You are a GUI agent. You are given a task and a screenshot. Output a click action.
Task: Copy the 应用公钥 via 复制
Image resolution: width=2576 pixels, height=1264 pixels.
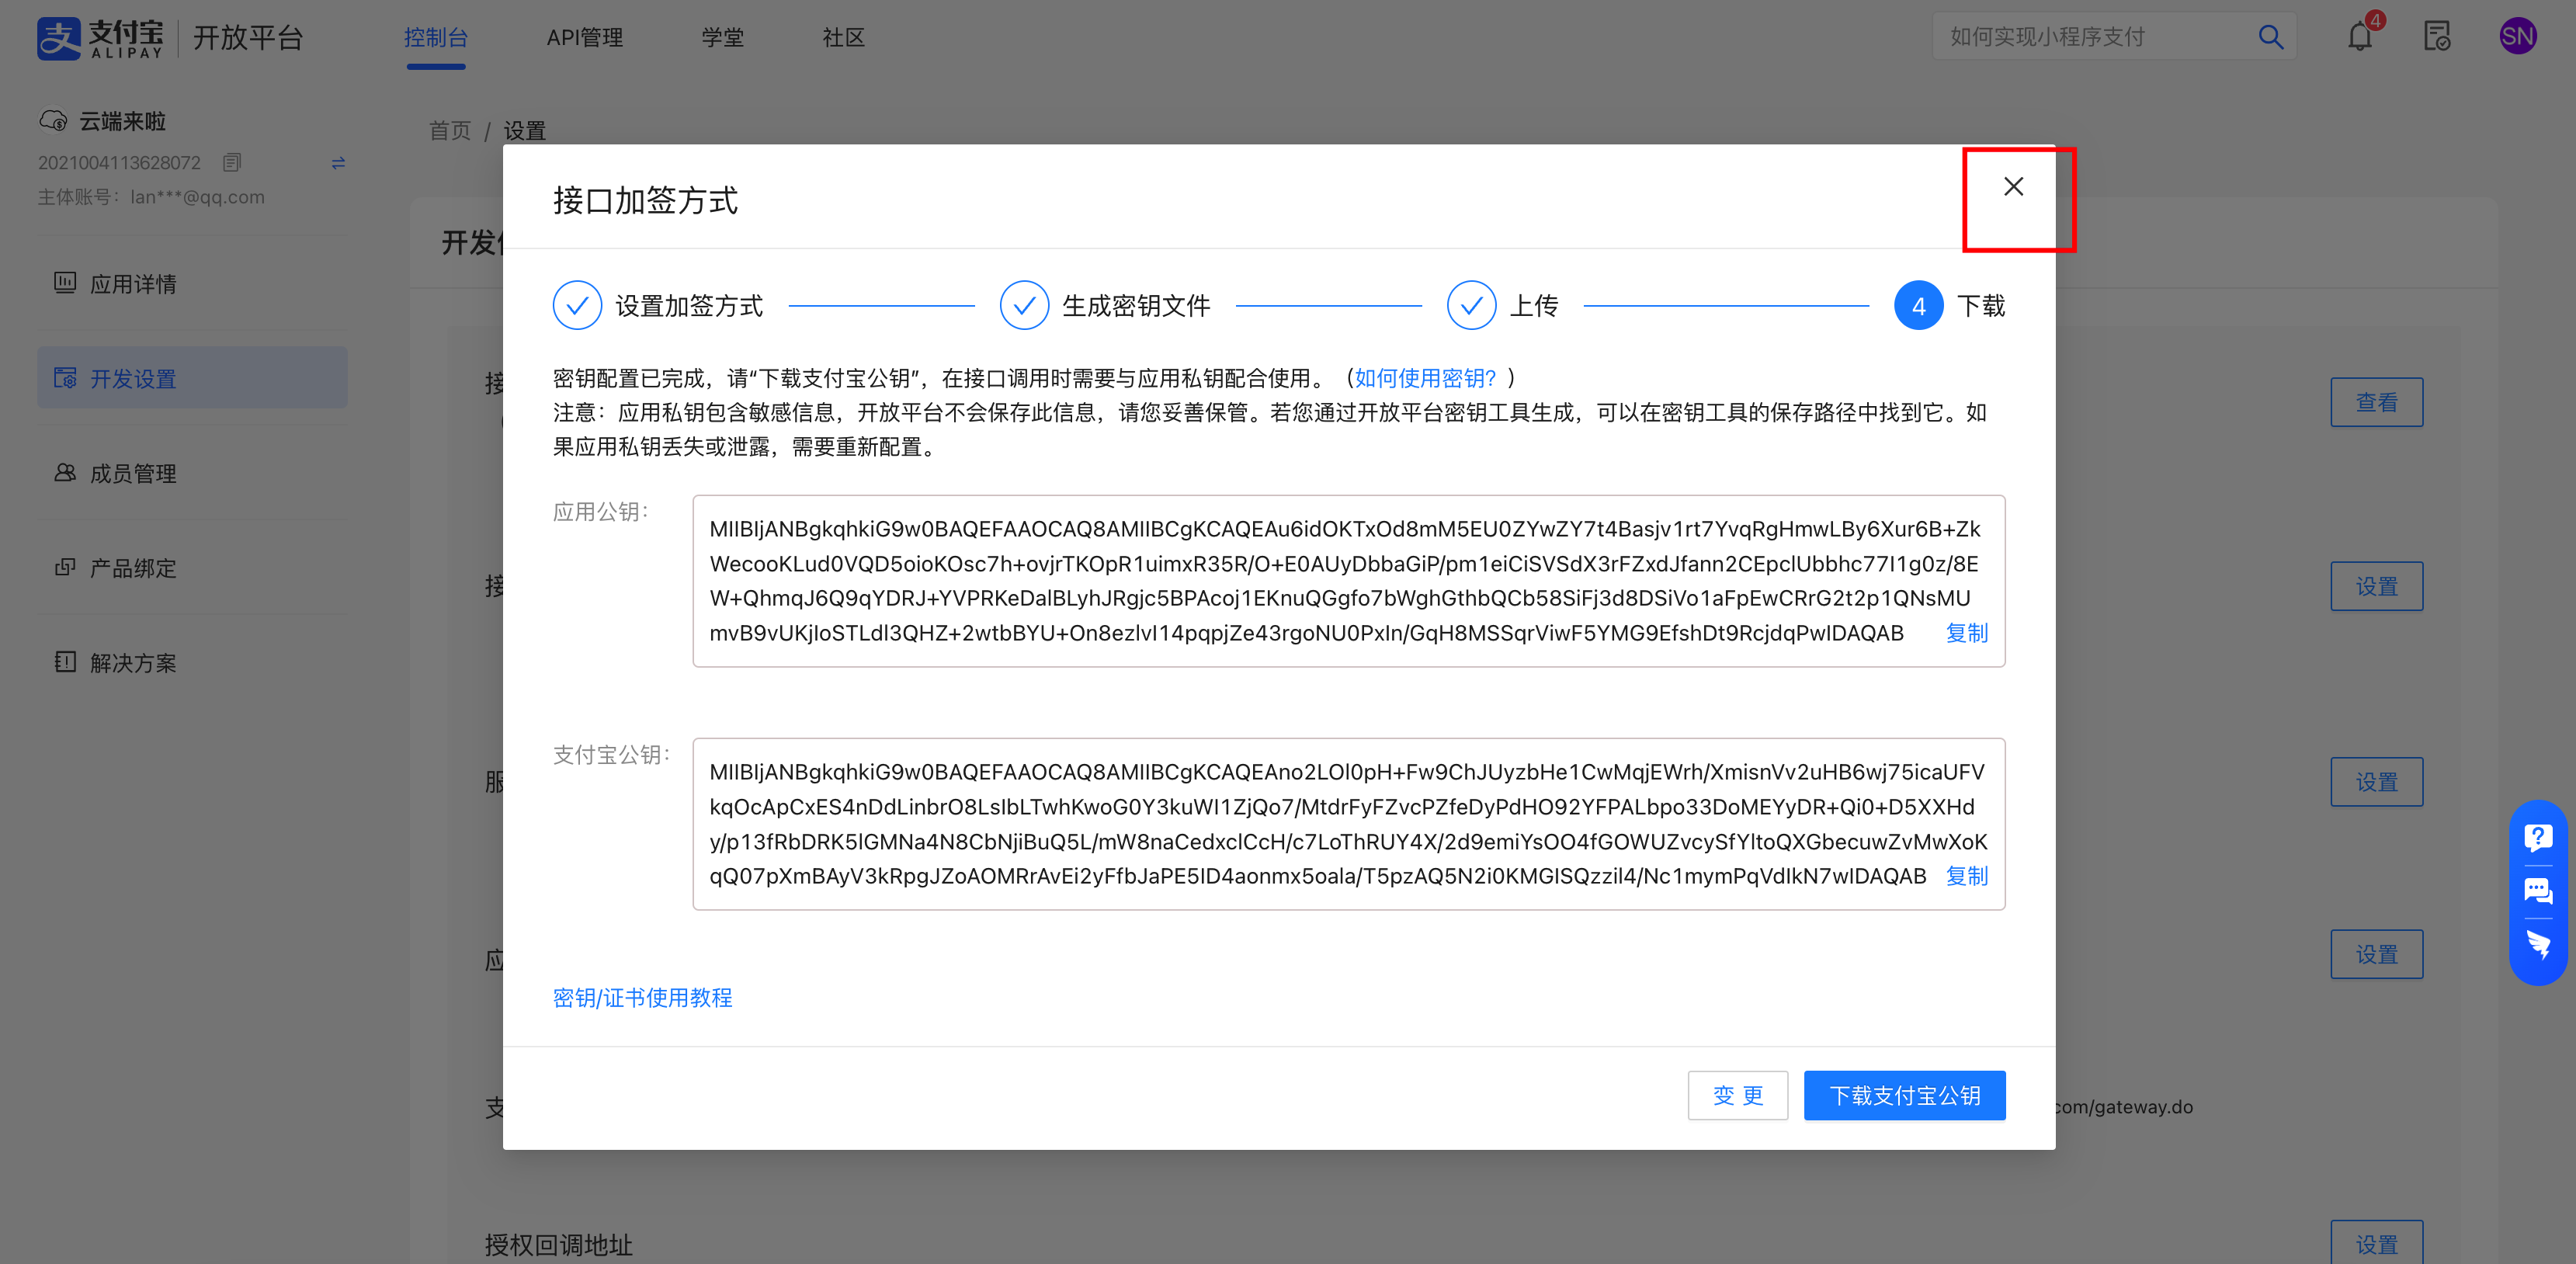click(x=1966, y=633)
